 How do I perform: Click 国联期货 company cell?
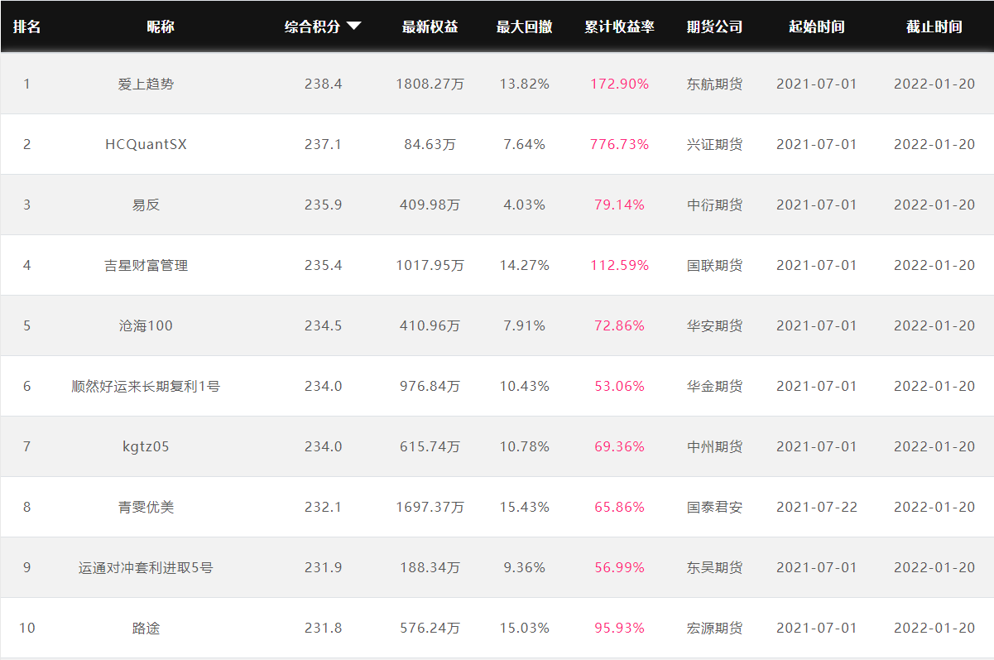pyautogui.click(x=714, y=265)
